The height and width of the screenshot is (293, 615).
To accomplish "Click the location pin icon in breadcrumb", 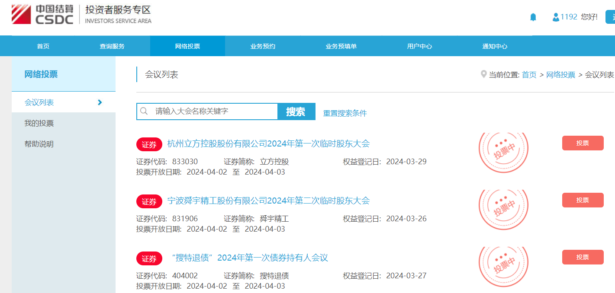I will [x=483, y=74].
